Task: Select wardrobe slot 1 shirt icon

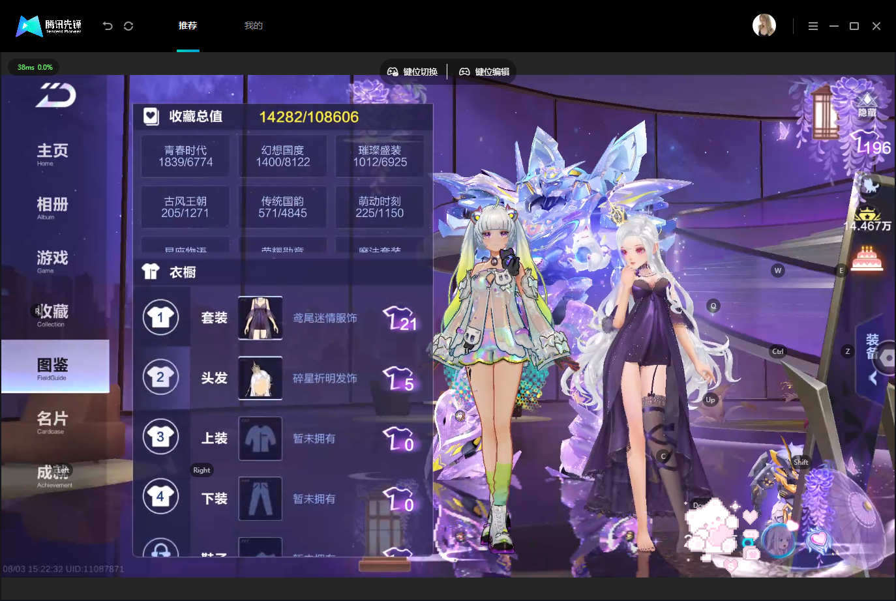Action: 160,317
